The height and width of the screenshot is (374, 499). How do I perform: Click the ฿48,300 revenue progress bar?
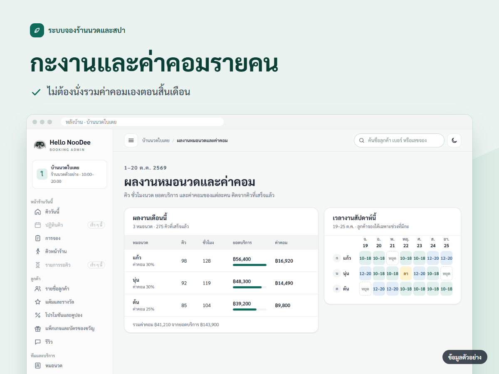[249, 287]
